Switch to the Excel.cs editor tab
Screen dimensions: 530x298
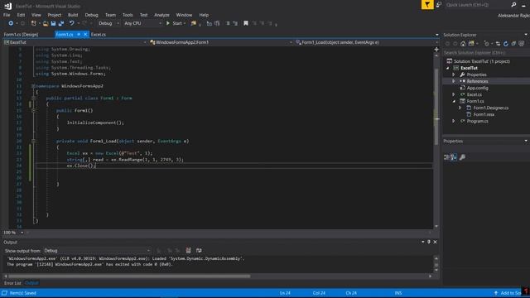click(99, 35)
